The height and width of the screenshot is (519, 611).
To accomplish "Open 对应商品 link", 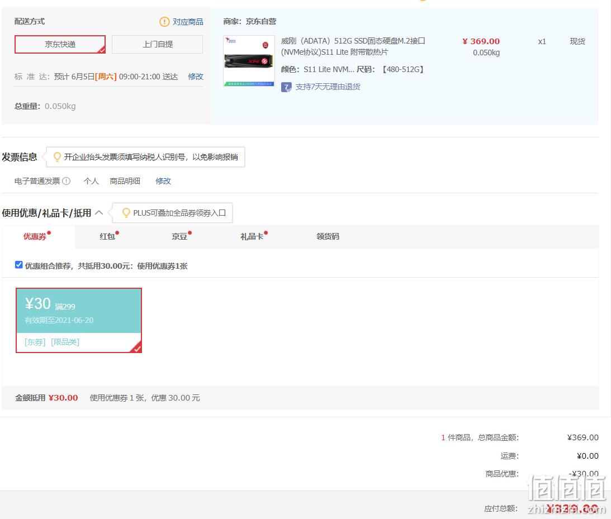I will (x=188, y=22).
